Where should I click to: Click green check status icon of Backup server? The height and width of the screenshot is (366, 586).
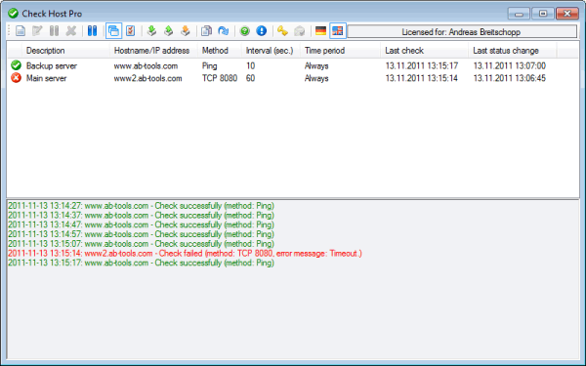(x=16, y=65)
